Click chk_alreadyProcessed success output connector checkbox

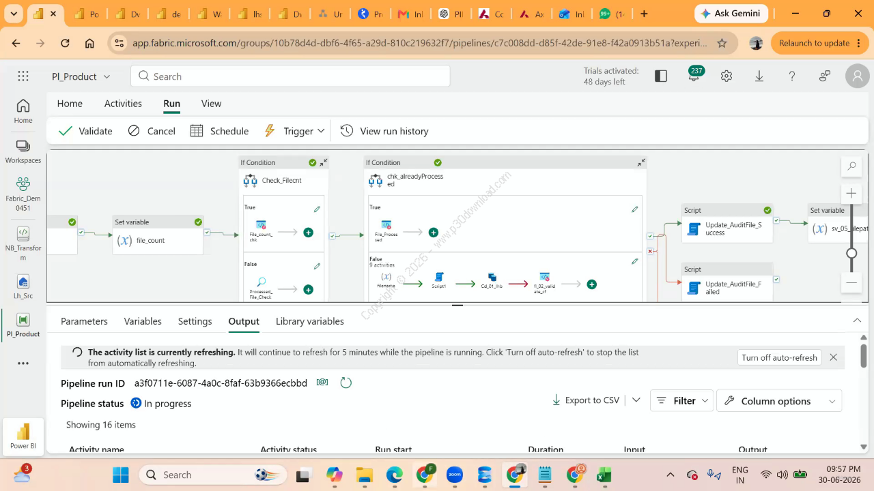click(x=651, y=236)
